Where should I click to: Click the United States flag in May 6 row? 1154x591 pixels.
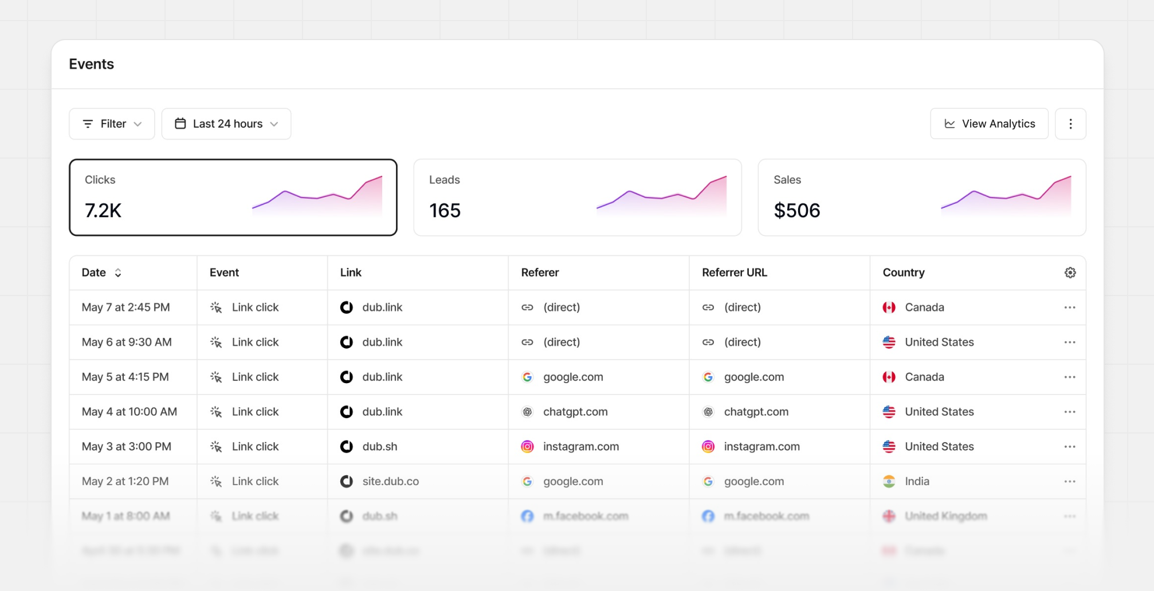[889, 342]
